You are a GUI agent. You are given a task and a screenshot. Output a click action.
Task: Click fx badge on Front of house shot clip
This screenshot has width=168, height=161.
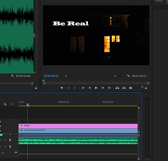[x=22, y=130]
